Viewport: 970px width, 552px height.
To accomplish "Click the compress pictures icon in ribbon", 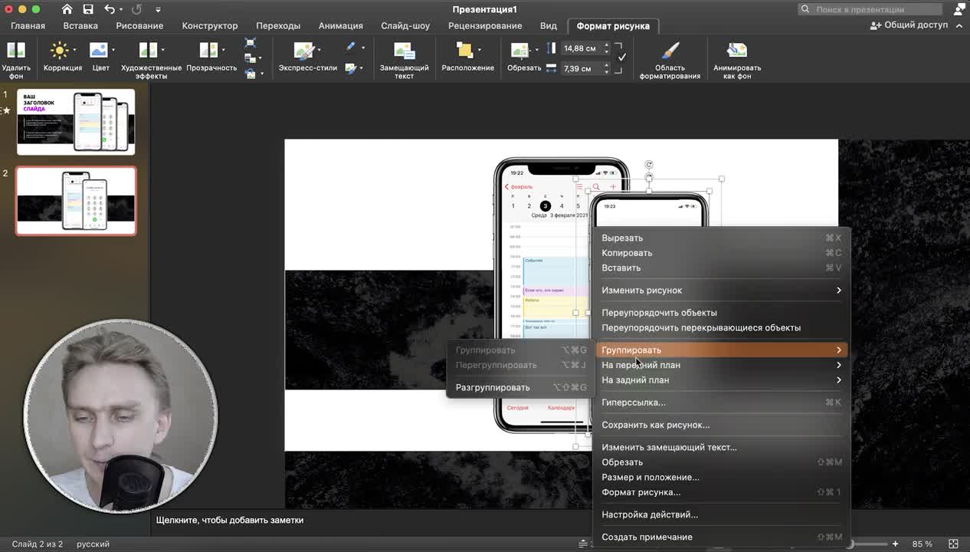I will point(250,43).
